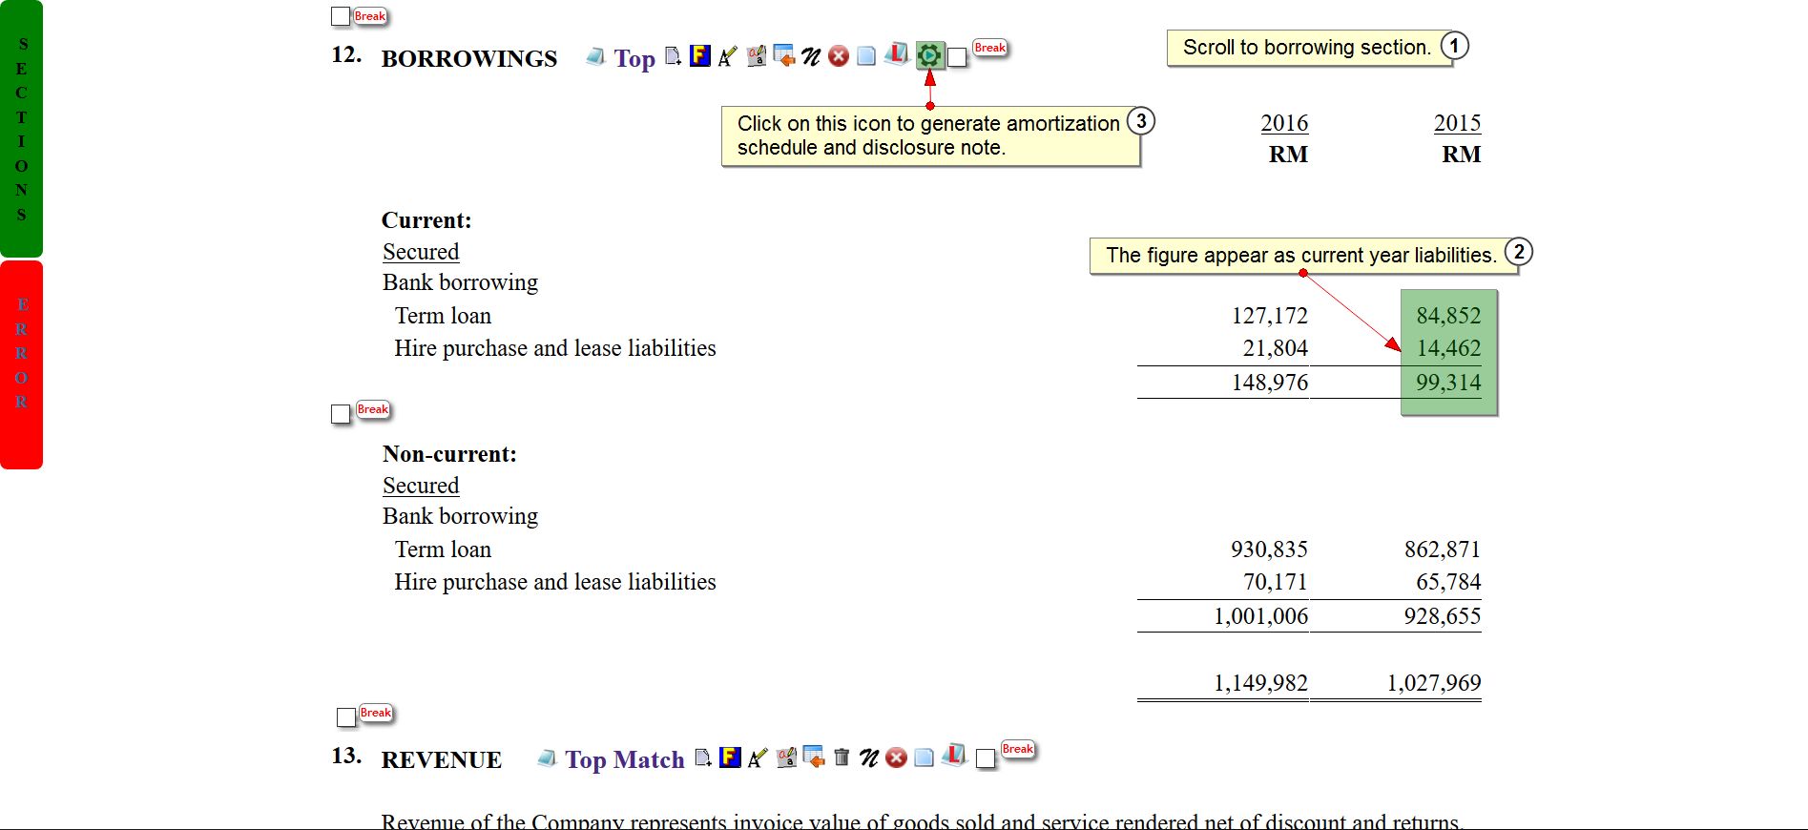Click the Top link beside Revenue

pyautogui.click(x=585, y=760)
